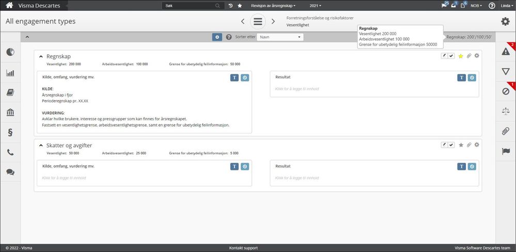Go to previous section arrow

pos(243,21)
